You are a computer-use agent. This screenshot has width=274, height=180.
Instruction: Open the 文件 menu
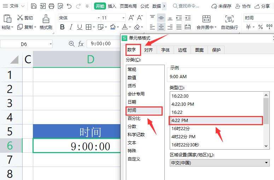point(13,6)
